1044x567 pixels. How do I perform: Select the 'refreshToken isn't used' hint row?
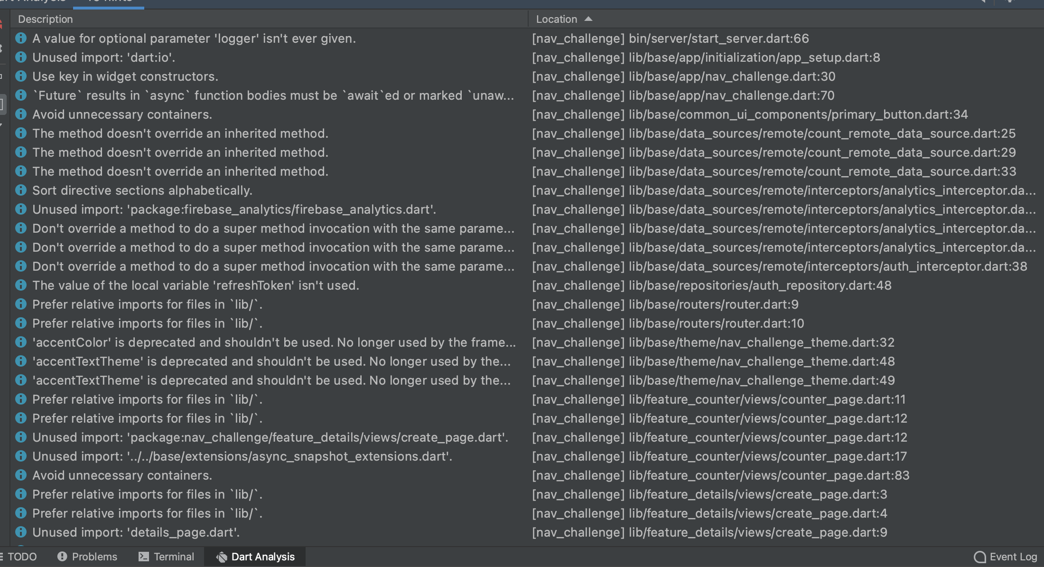196,285
